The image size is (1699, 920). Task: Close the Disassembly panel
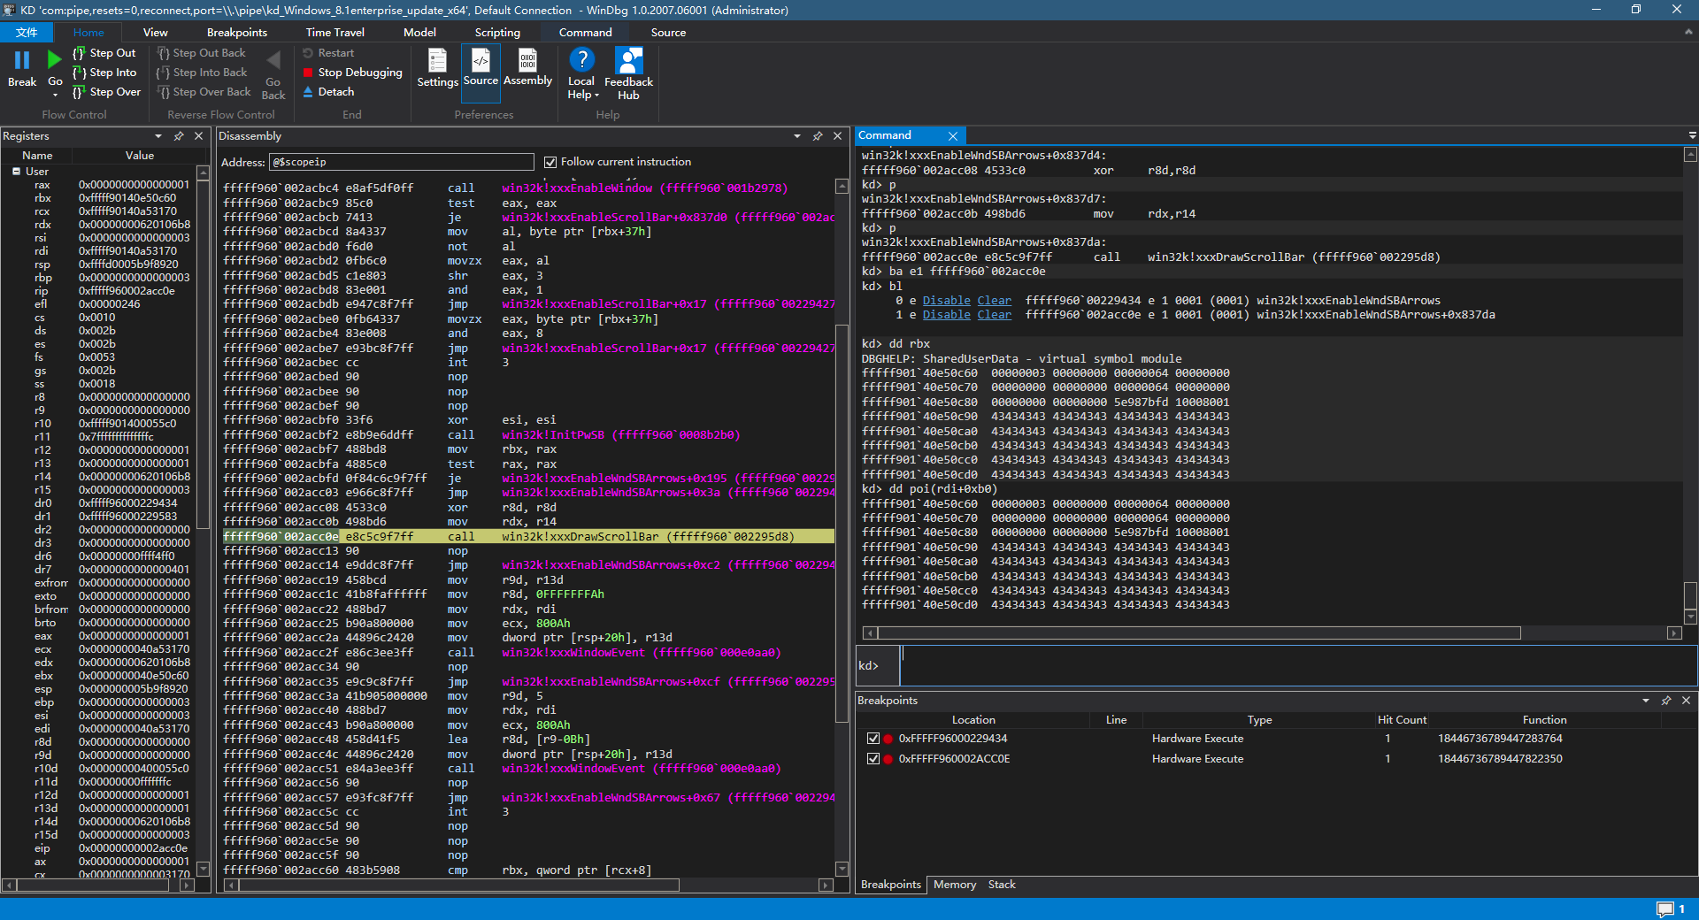click(x=838, y=136)
